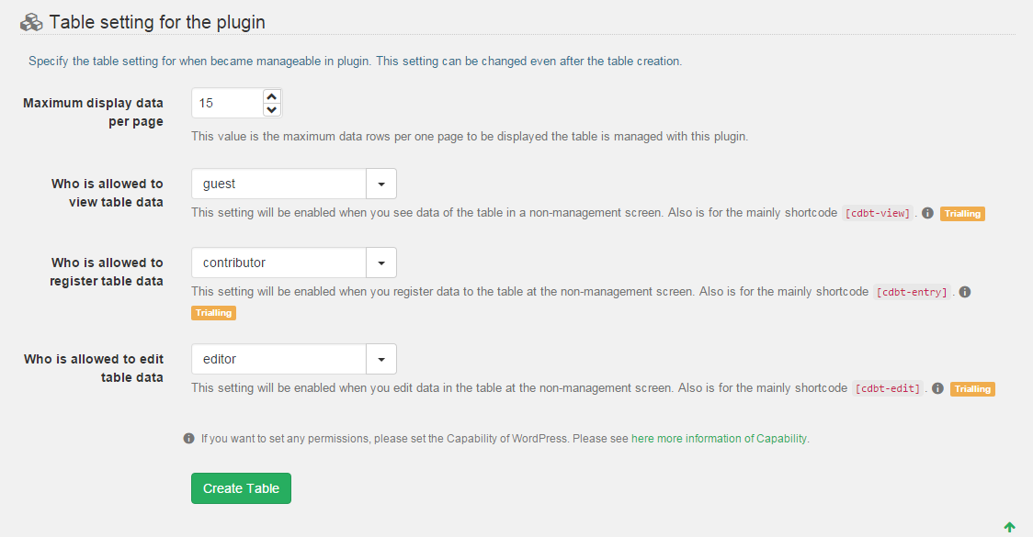Screen dimensions: 1033x537
Task: Click info icon next to cdbt-edit shortcode
Action: coord(937,388)
